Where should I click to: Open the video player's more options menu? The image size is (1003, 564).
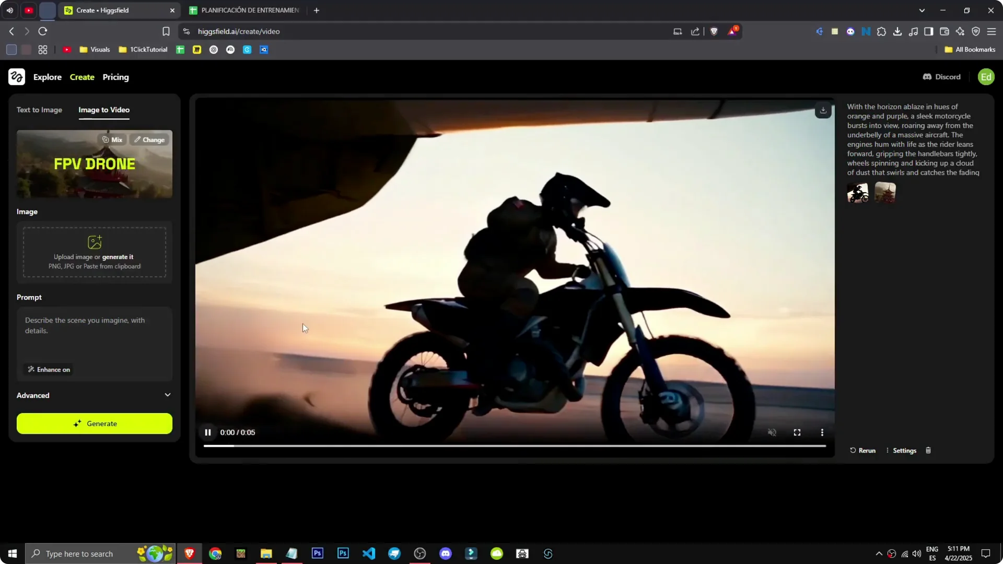(x=822, y=432)
